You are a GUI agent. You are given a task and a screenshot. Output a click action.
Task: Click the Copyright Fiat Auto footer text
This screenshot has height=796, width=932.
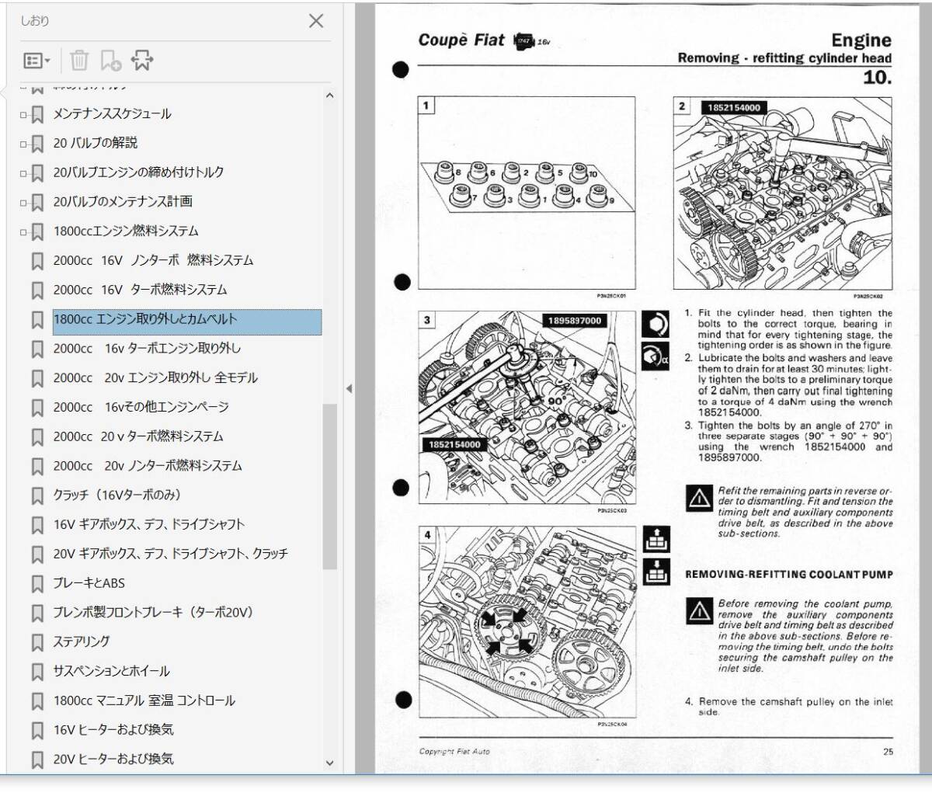(454, 751)
